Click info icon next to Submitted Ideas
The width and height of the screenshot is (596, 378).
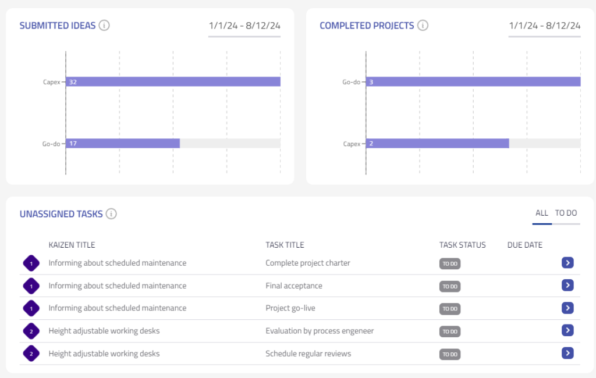click(104, 25)
